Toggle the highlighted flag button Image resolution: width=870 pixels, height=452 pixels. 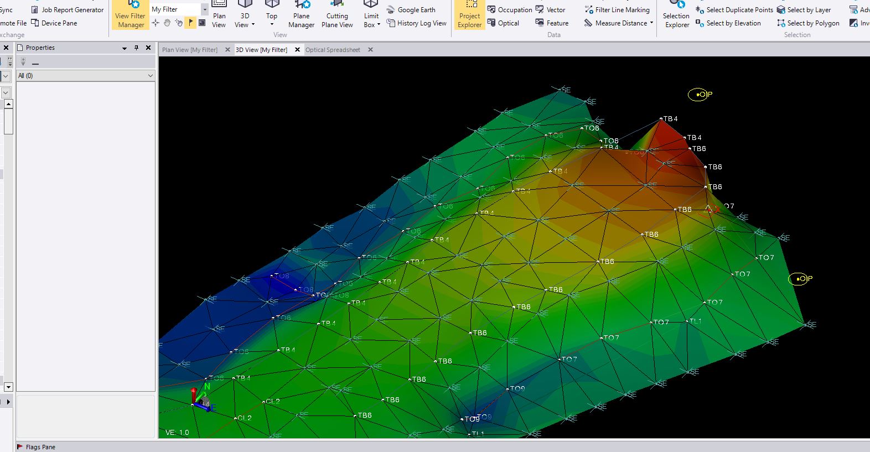pyautogui.click(x=190, y=23)
